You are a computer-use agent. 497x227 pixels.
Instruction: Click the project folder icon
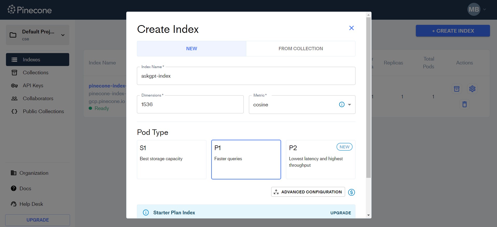pos(13,35)
